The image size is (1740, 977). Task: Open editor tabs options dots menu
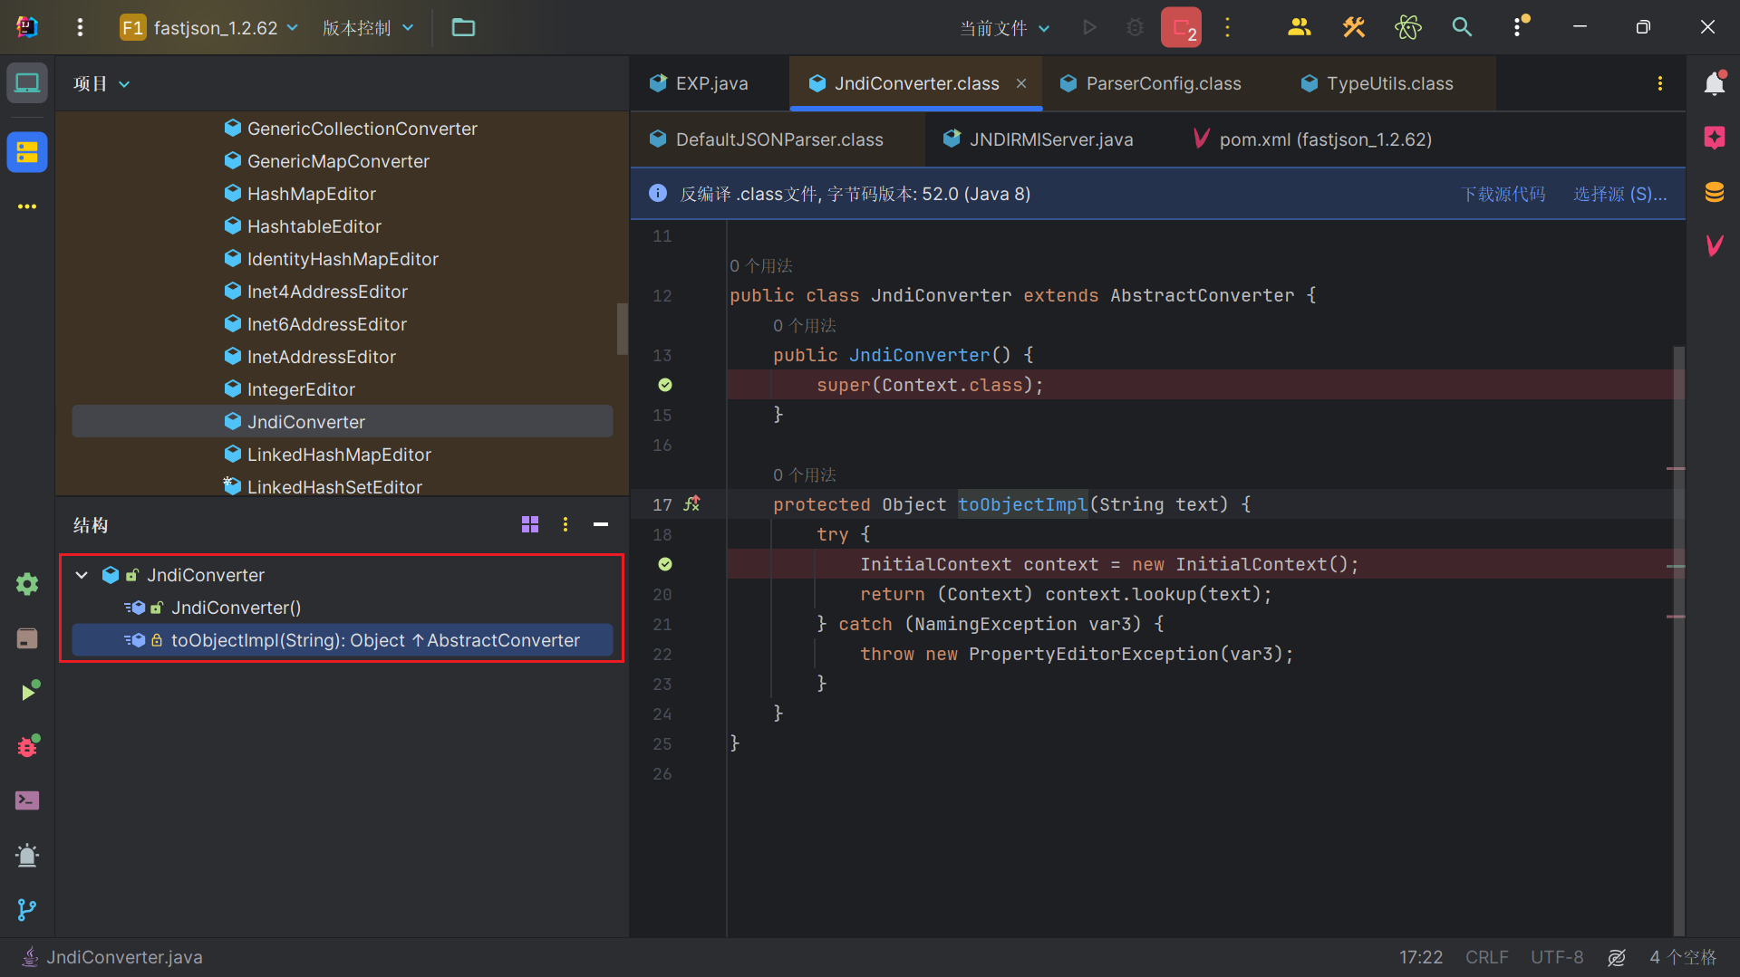tap(1660, 83)
